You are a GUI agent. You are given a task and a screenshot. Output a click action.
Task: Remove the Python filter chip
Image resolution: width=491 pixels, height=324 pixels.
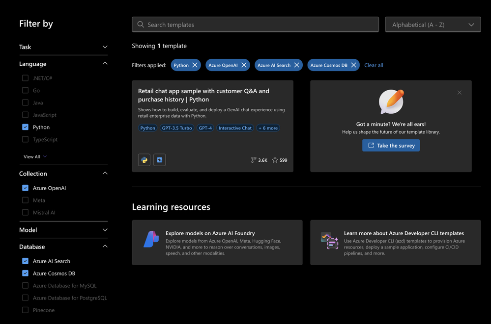point(195,65)
